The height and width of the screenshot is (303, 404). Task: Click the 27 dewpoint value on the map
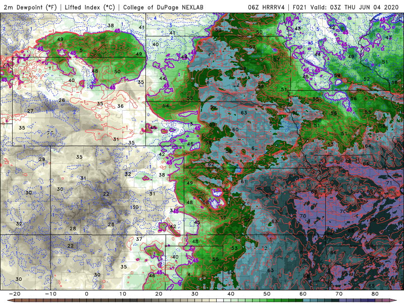click(x=30, y=111)
